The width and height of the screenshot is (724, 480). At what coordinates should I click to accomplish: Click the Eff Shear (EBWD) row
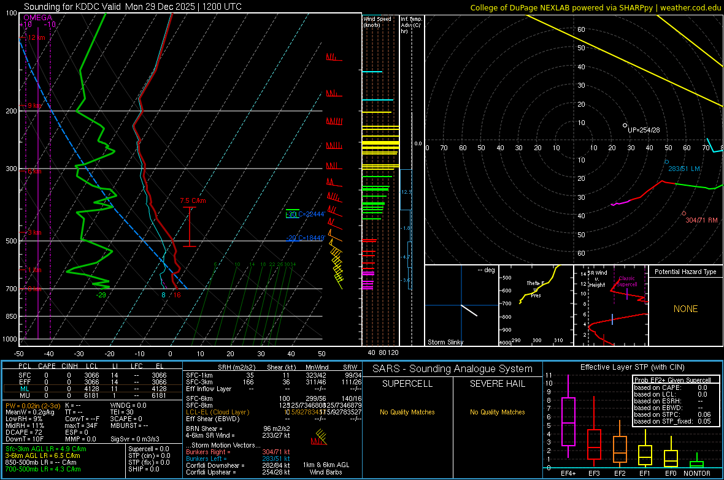pyautogui.click(x=274, y=419)
